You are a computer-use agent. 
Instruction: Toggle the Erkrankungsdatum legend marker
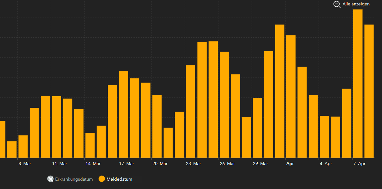50,179
